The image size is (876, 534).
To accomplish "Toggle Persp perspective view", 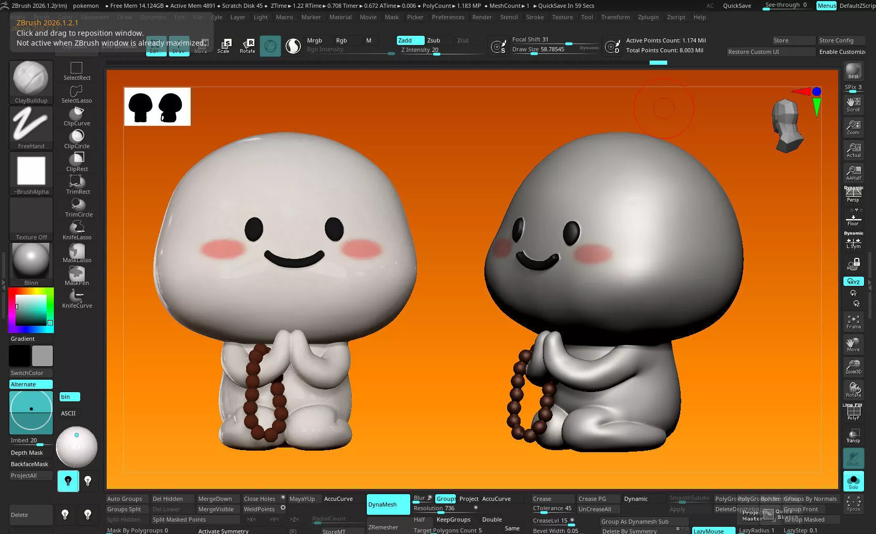I will [853, 195].
